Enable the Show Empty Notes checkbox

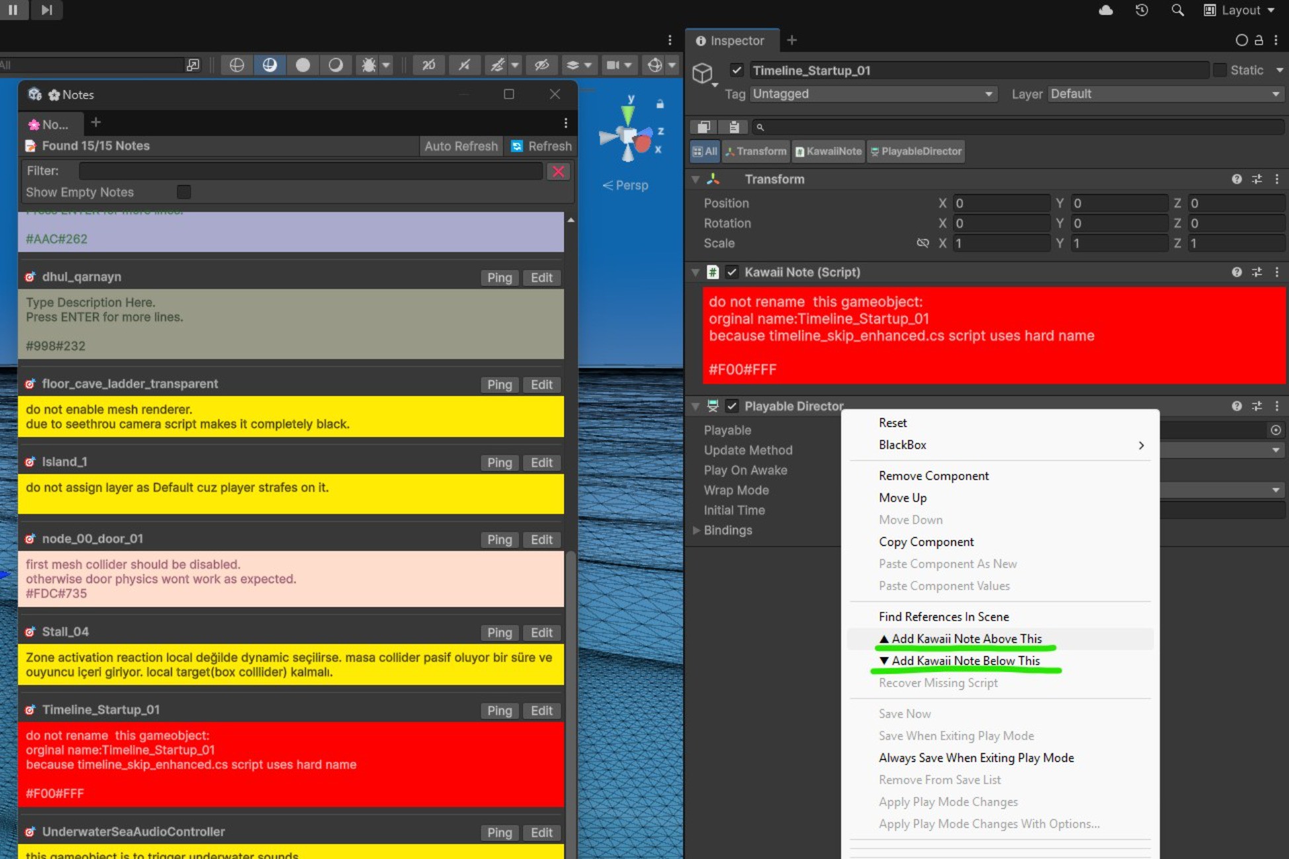184,192
